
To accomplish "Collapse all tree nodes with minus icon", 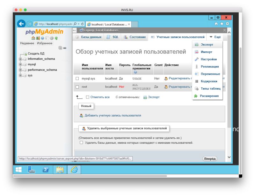I will (60, 48).
